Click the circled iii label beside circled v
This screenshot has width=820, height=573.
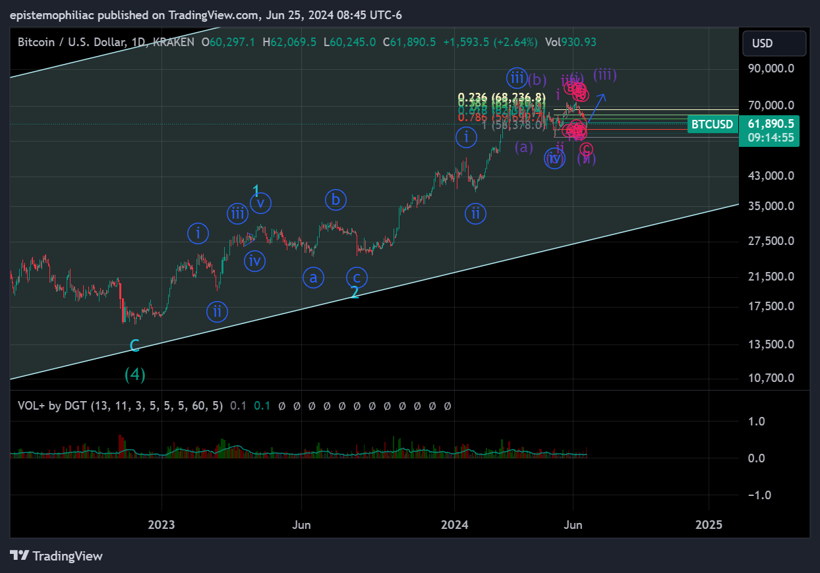coord(238,213)
